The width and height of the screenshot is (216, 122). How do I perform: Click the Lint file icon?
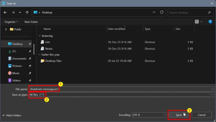42,42
